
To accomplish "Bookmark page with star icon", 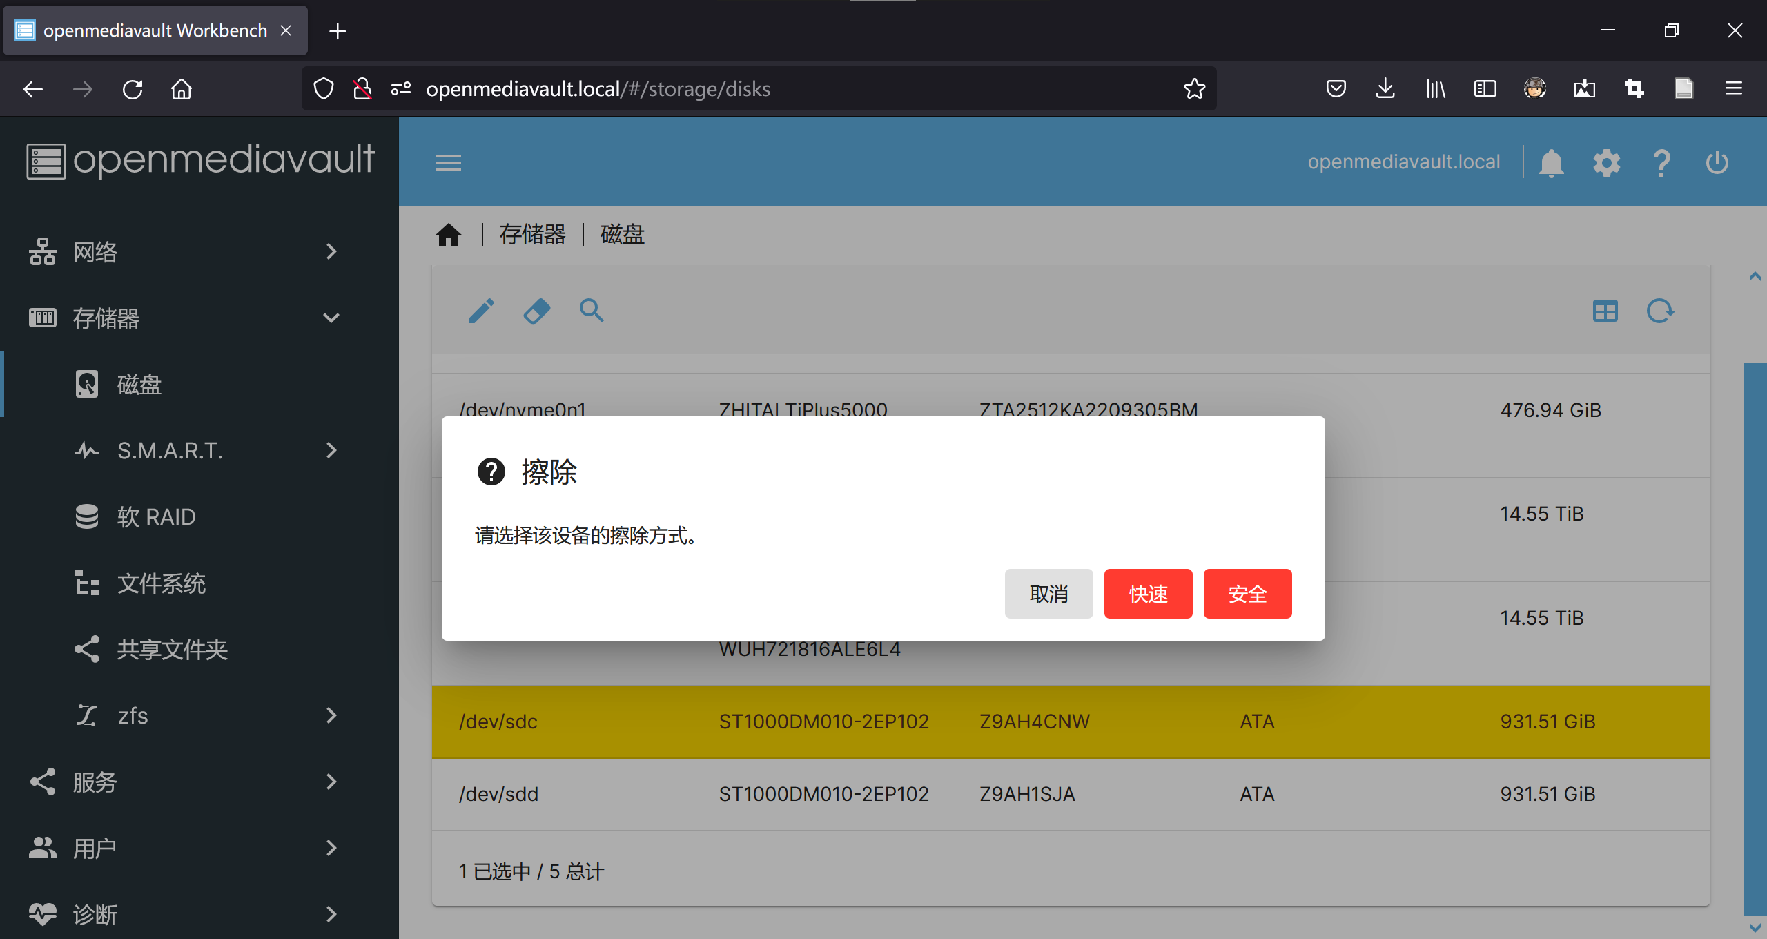I will click(1194, 88).
